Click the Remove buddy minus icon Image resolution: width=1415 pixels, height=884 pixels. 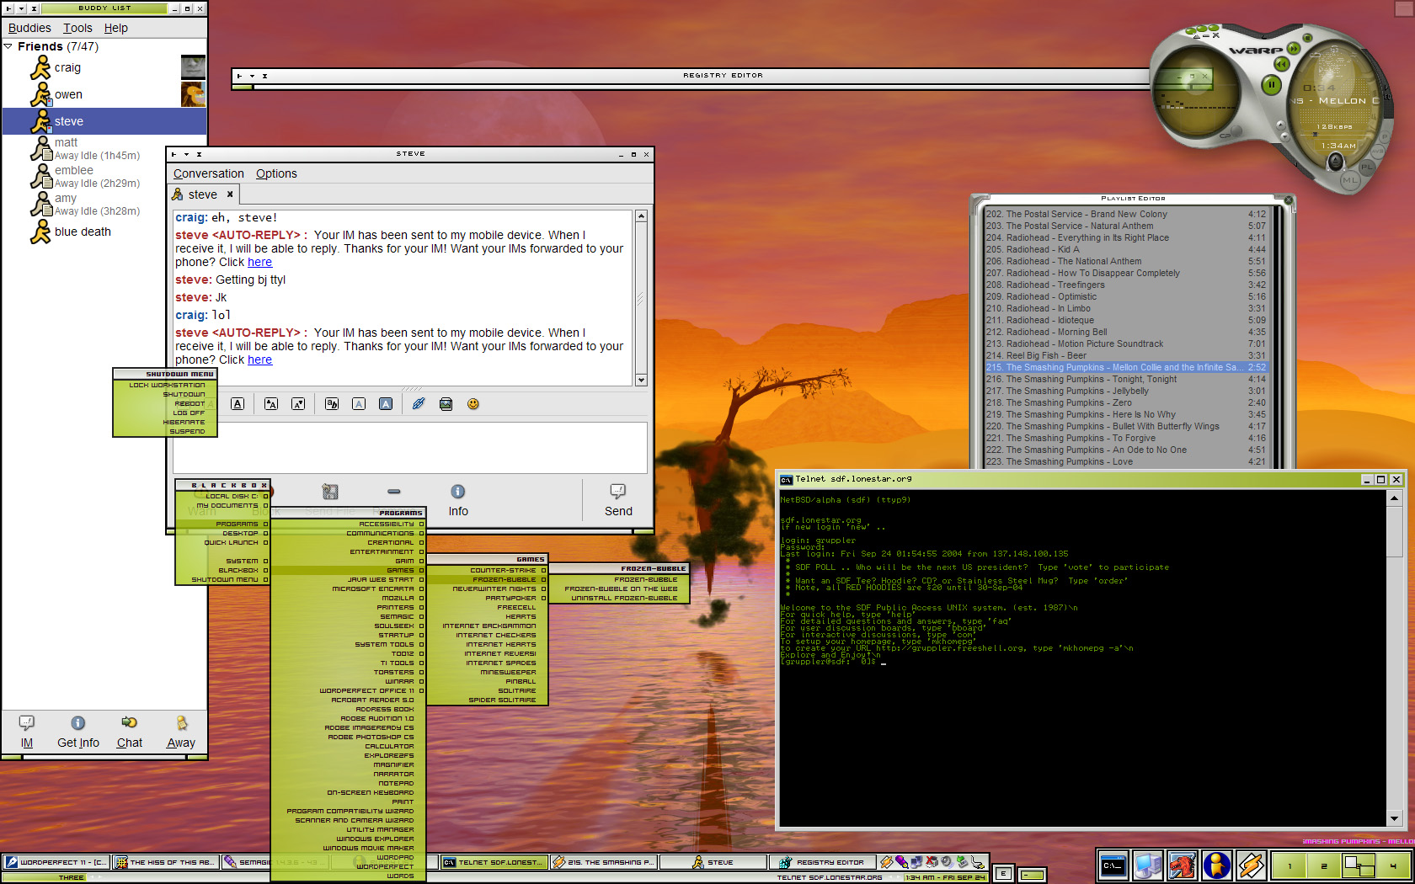(393, 492)
